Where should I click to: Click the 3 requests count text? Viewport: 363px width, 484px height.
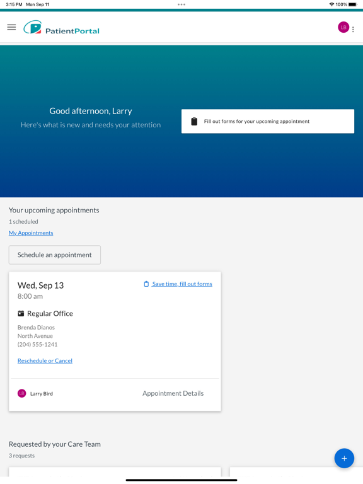pos(21,456)
